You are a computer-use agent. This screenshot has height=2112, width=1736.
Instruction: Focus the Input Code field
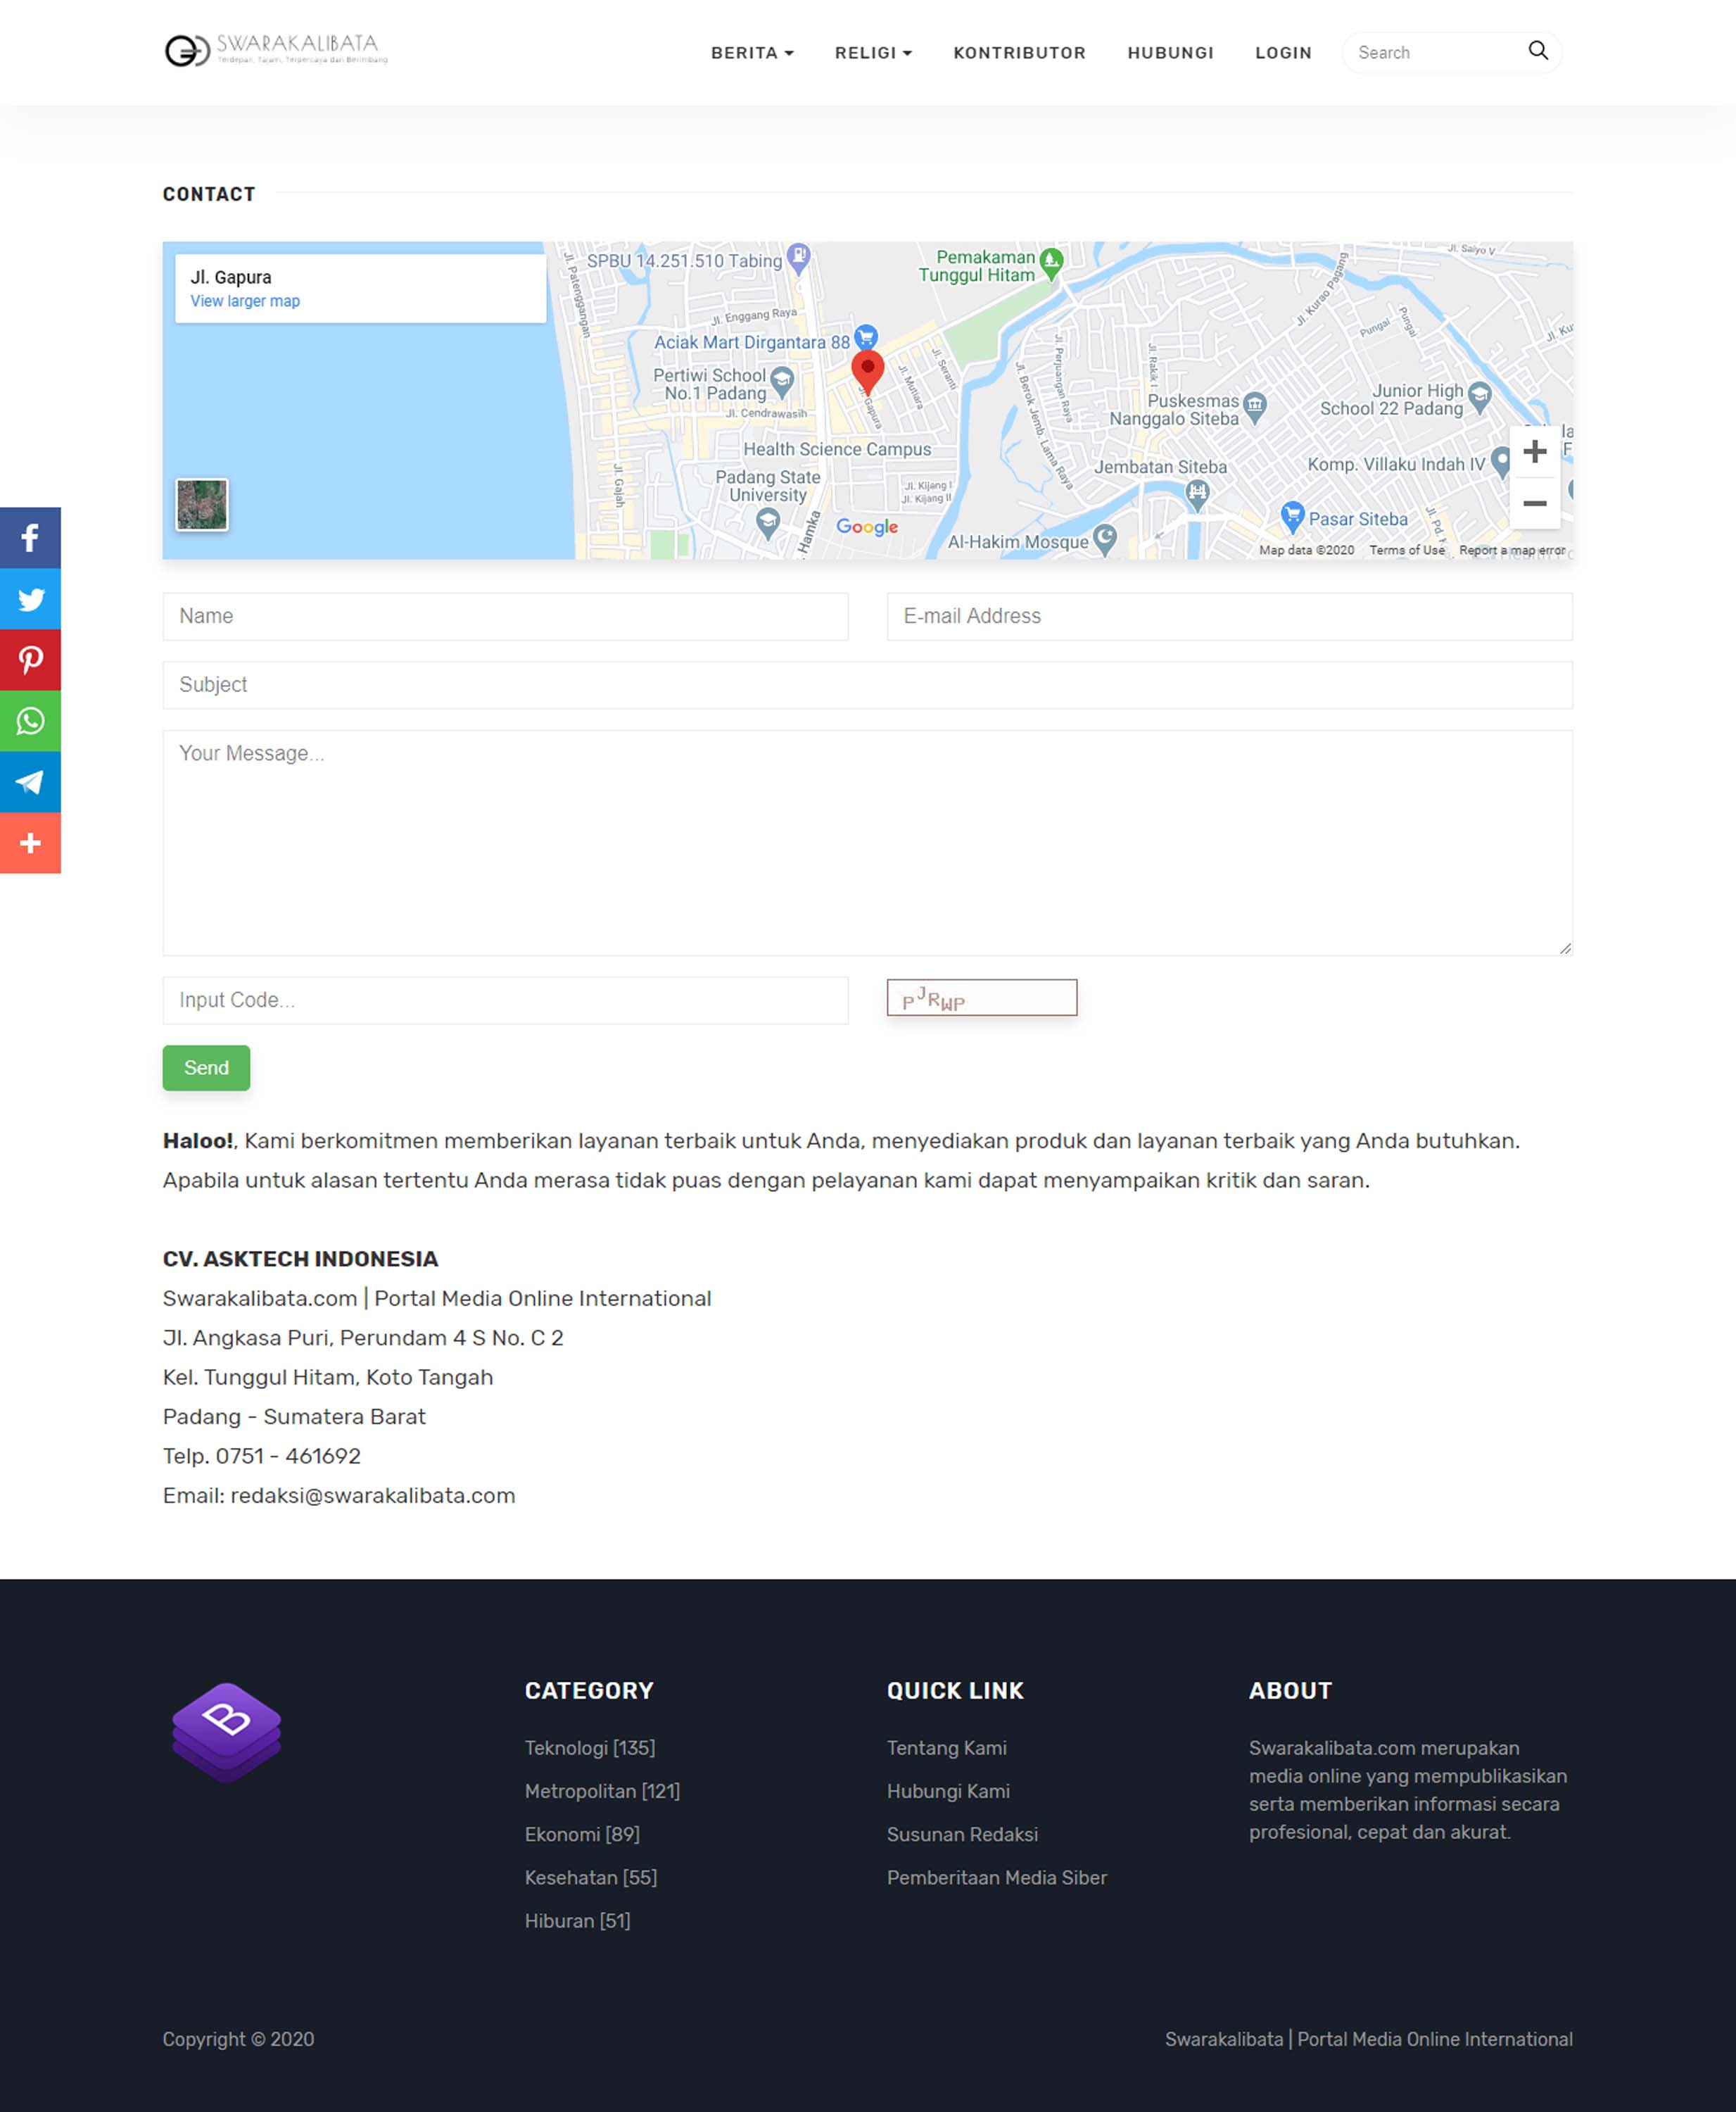pyautogui.click(x=505, y=1000)
